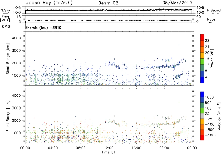
Task: Click the Freq. [MHz] label
Action: click(x=5, y=19)
